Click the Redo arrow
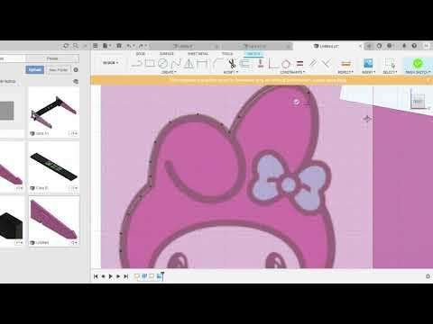 pos(141,46)
